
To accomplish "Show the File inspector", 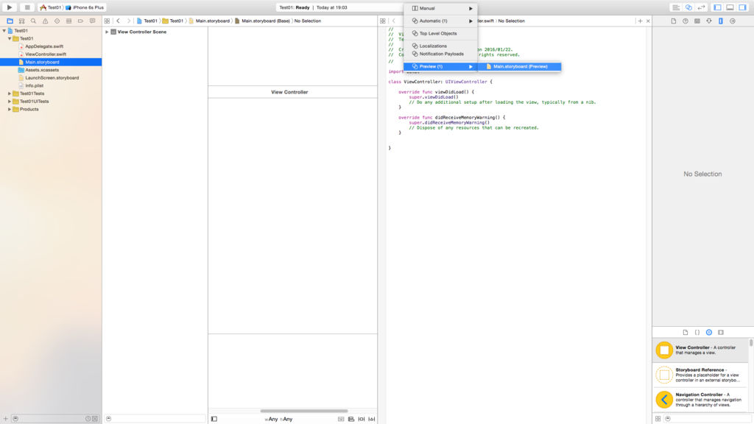I will pos(673,21).
